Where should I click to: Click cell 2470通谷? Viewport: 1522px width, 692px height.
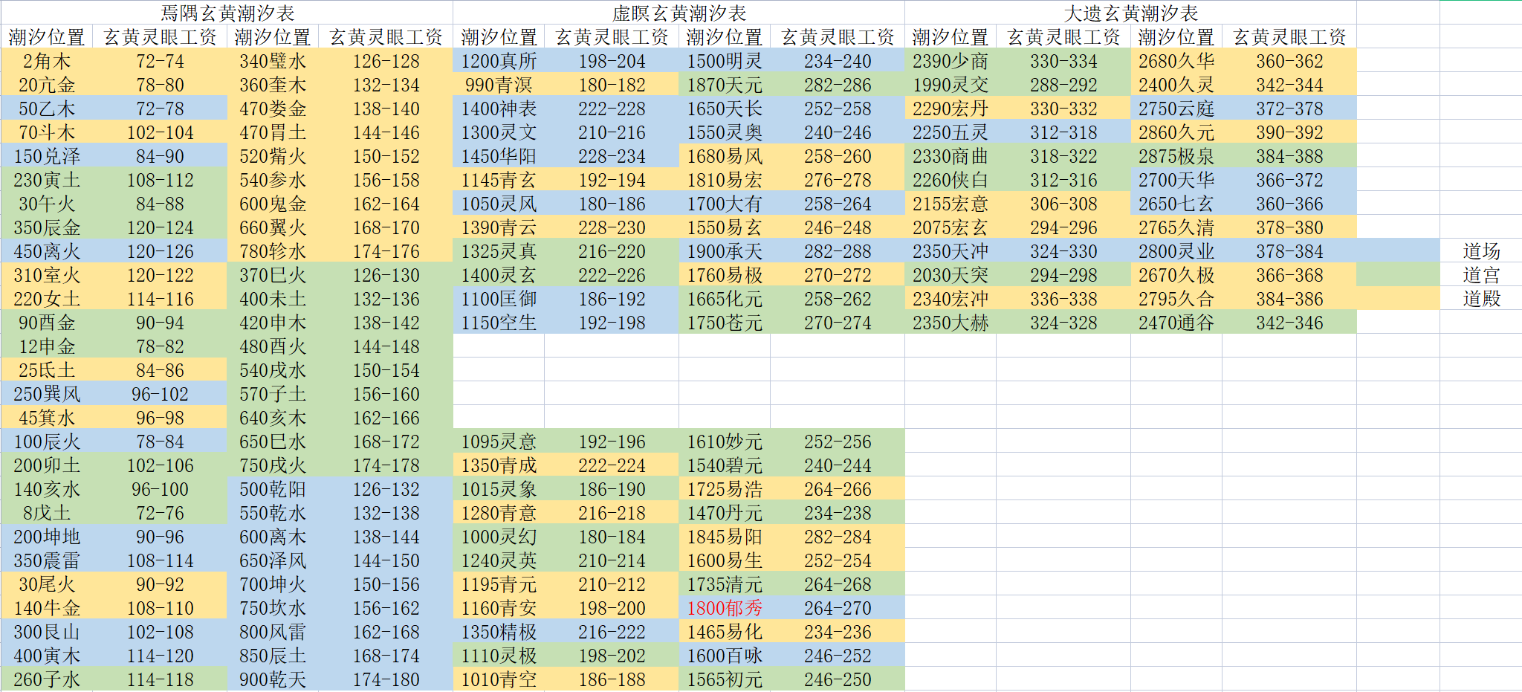[x=1176, y=322]
